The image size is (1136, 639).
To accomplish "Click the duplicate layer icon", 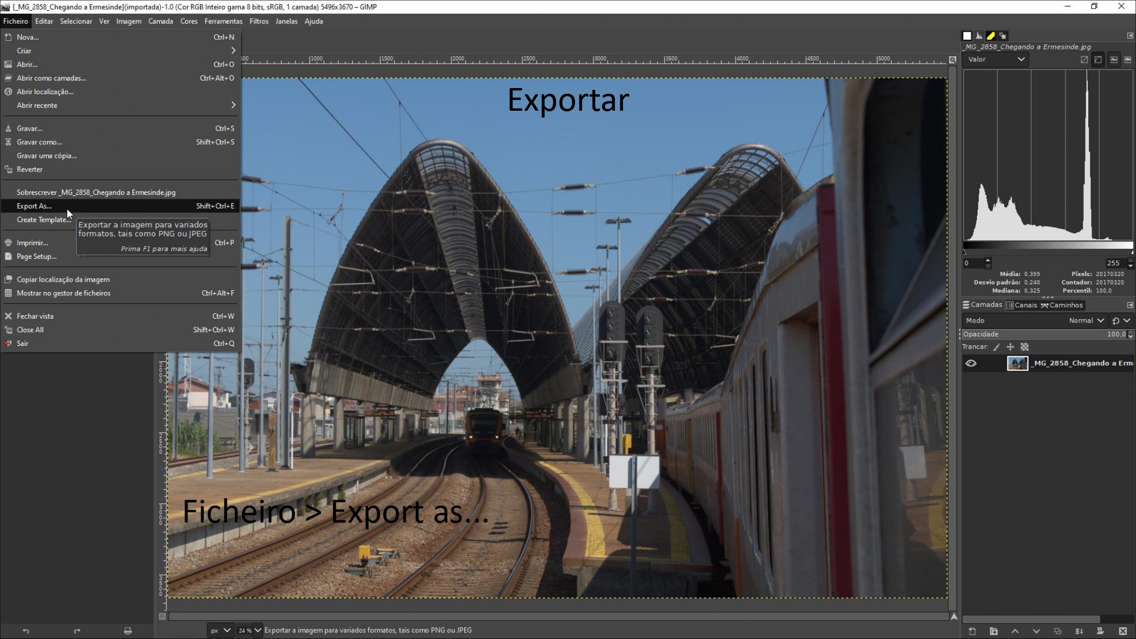I will pyautogui.click(x=1058, y=631).
